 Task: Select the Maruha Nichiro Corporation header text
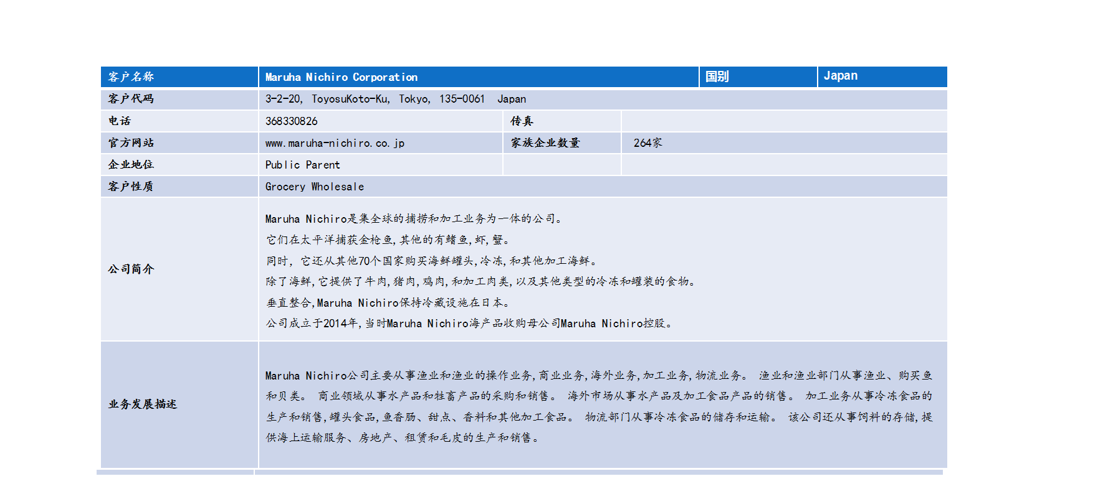pyautogui.click(x=342, y=77)
